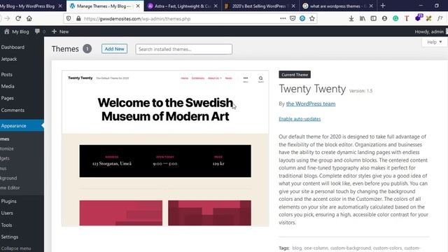Click About Us dropdown in theme preview
Image resolution: width=448 pixels, height=252 pixels.
point(215,78)
